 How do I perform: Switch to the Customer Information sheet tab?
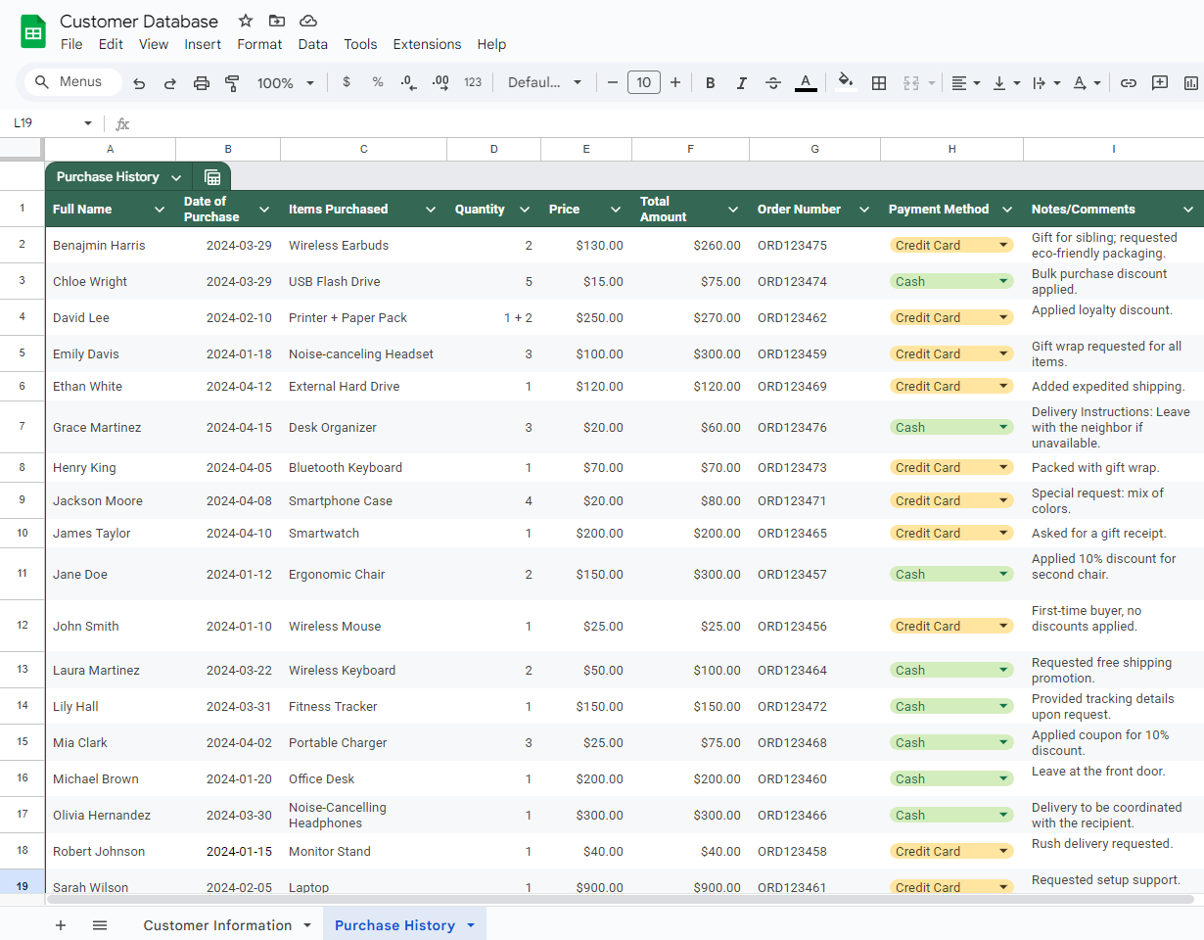click(217, 925)
